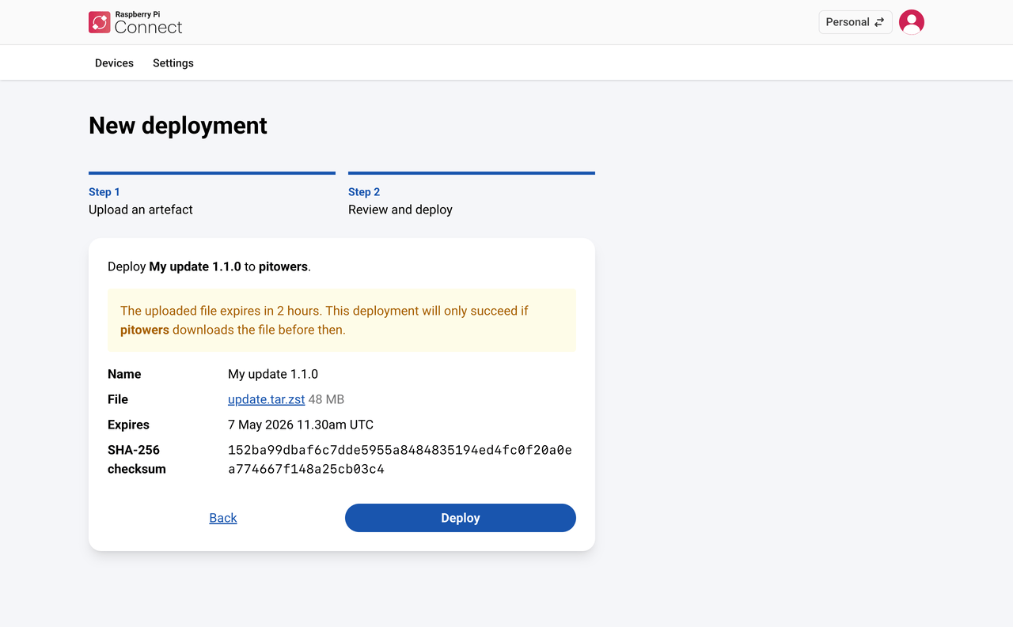
Task: Open the Devices menu item
Action: [x=114, y=63]
